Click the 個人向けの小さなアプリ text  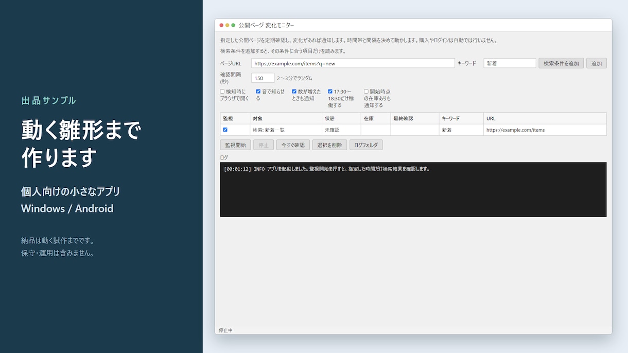tap(71, 191)
